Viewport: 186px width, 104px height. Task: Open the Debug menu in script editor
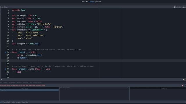[x=6, y=7]
